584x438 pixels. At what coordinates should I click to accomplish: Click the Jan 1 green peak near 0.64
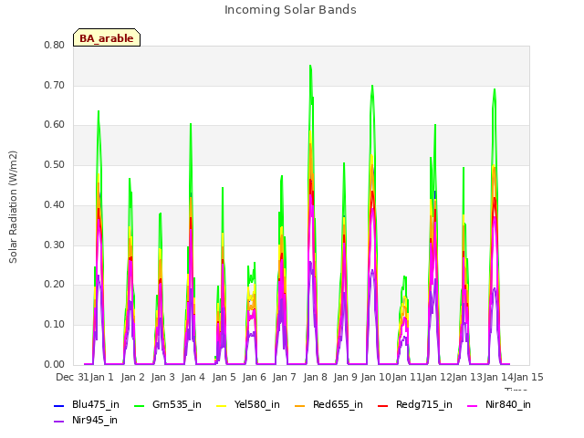[99, 111]
